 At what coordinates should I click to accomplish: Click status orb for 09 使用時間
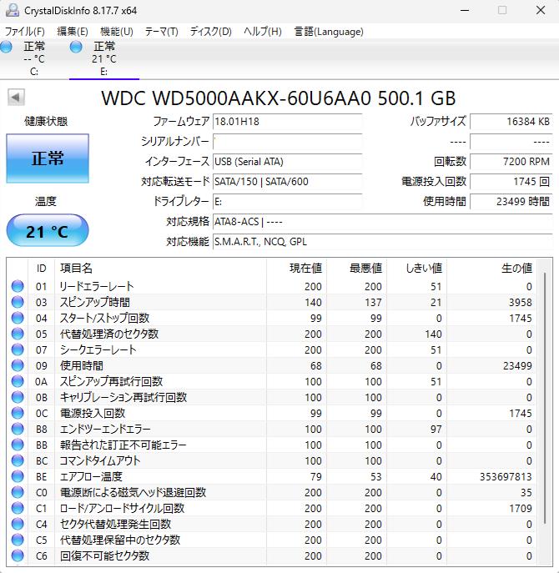(18, 365)
